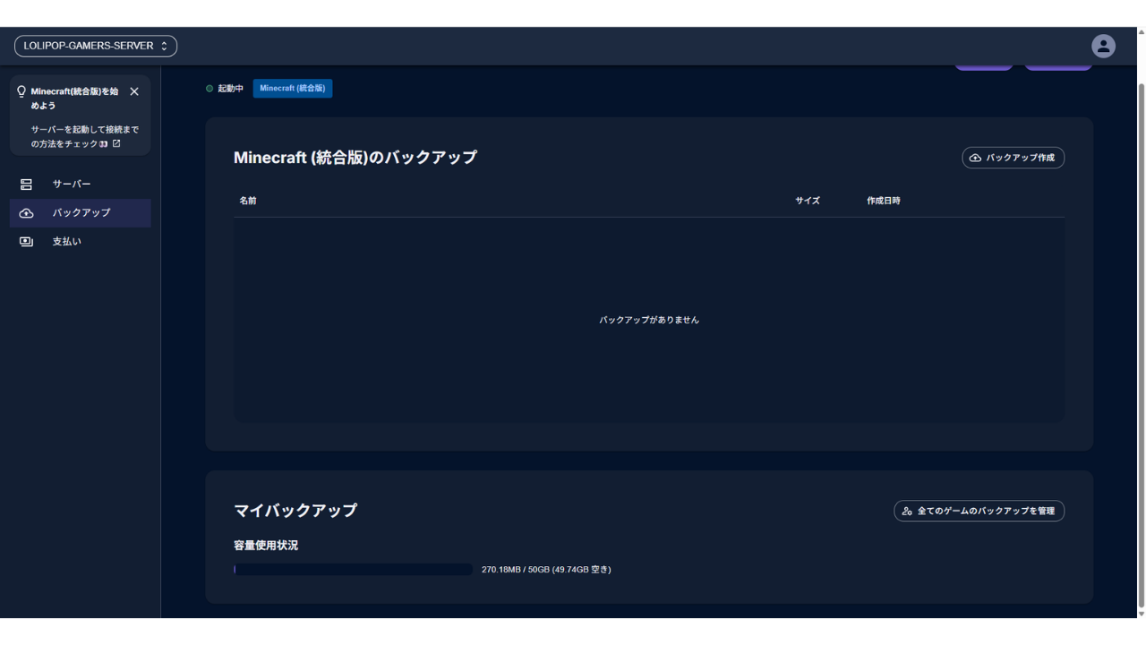
Task: Click the Minecraft (統合版)のバックアップ heading
Action: (355, 158)
